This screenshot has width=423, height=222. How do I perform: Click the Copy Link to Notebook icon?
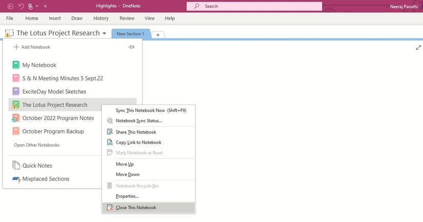(x=110, y=142)
